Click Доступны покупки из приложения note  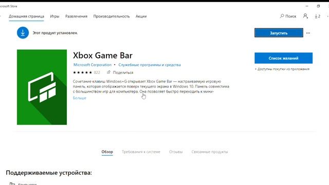(282, 69)
